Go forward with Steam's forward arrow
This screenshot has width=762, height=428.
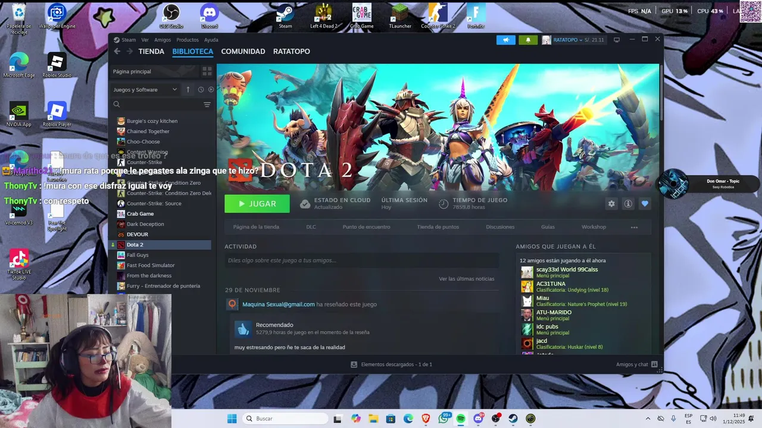pyautogui.click(x=129, y=52)
